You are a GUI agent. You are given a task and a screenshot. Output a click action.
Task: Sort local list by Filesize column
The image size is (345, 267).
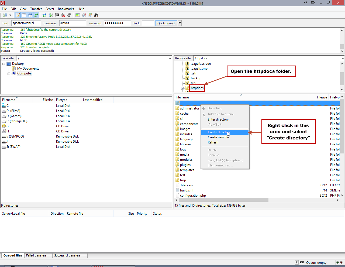click(x=43, y=100)
